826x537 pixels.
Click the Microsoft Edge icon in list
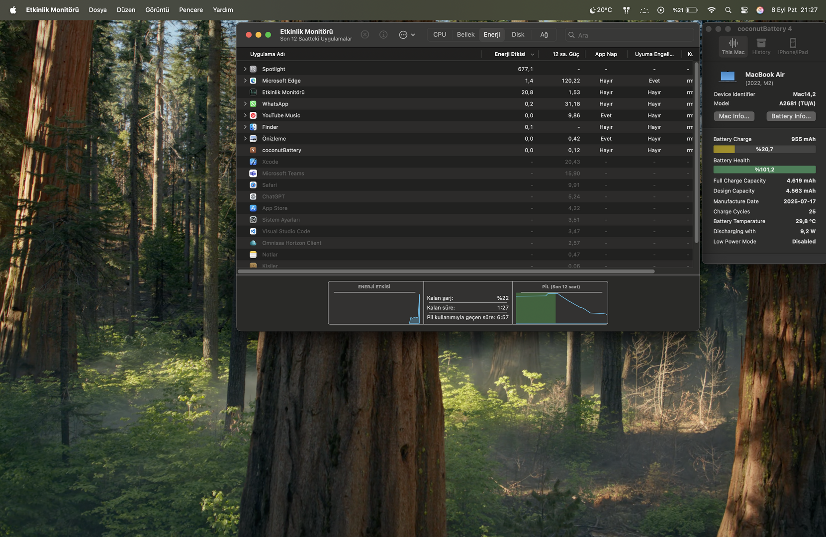253,81
